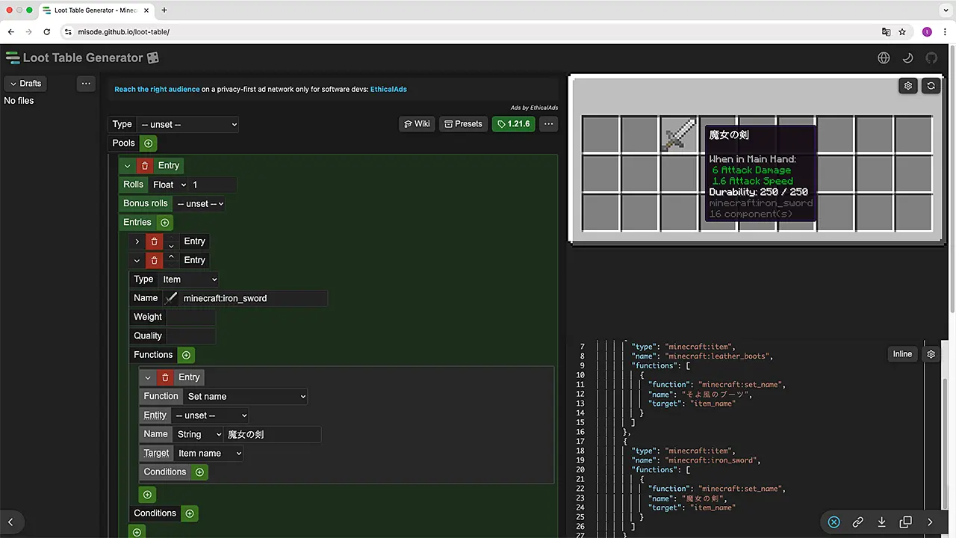956x538 pixels.
Task: Open the Wiki link
Action: point(417,124)
